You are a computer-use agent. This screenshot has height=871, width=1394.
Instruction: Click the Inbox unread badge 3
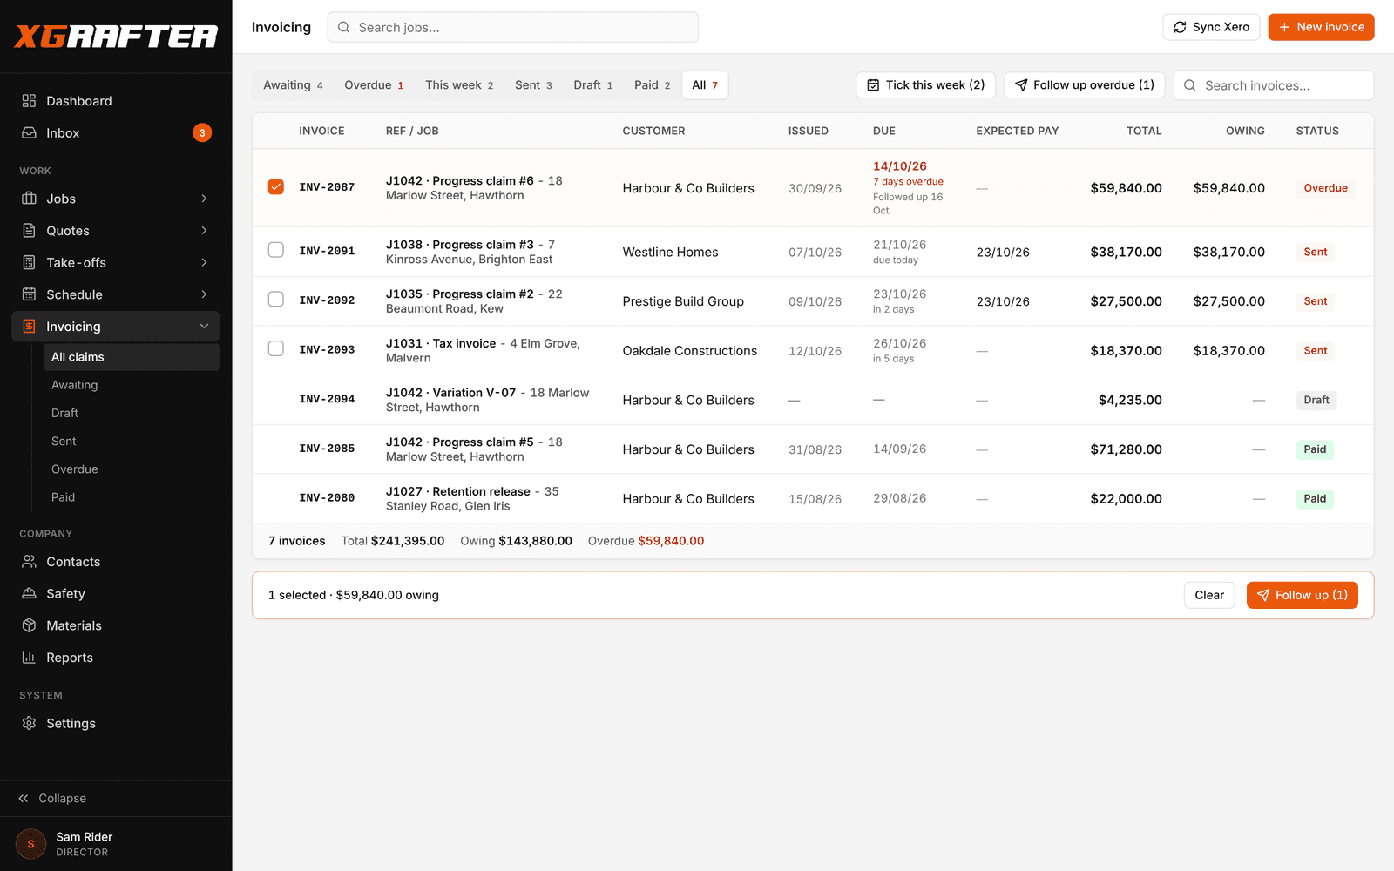click(x=202, y=133)
